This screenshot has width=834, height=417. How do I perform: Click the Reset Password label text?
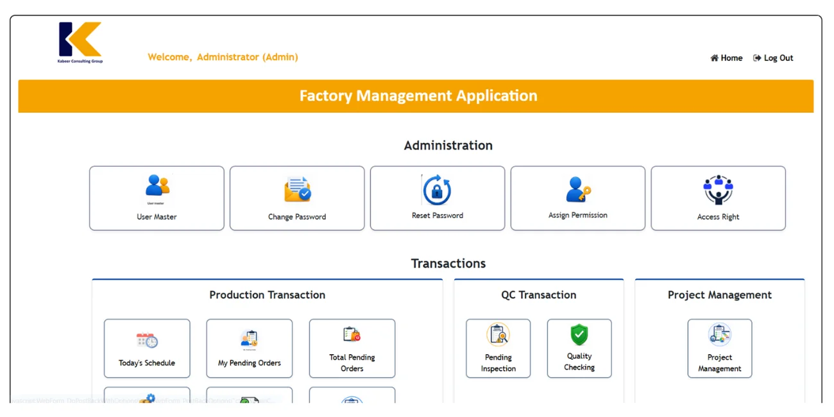coord(438,216)
